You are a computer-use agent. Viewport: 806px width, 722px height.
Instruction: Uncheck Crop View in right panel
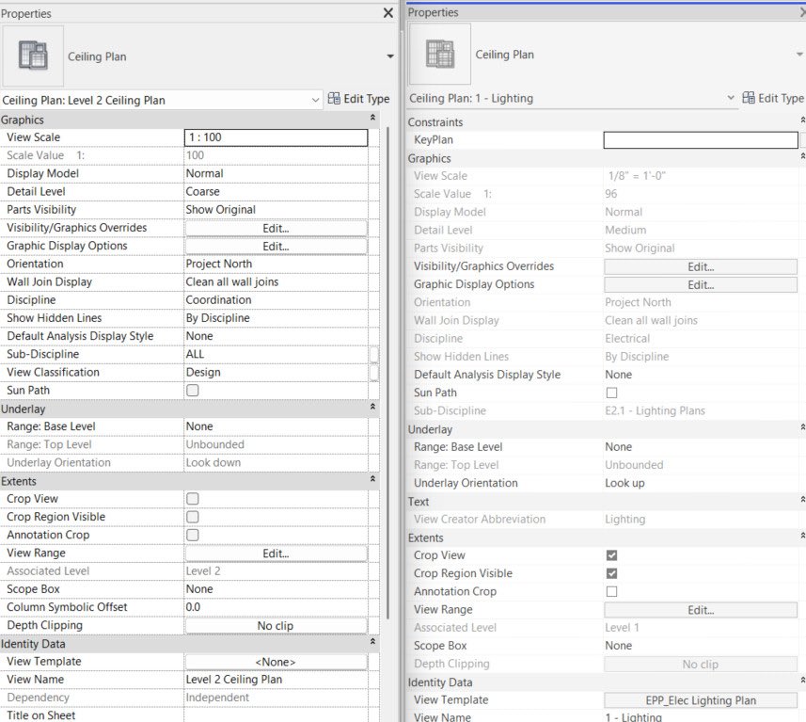tap(611, 555)
